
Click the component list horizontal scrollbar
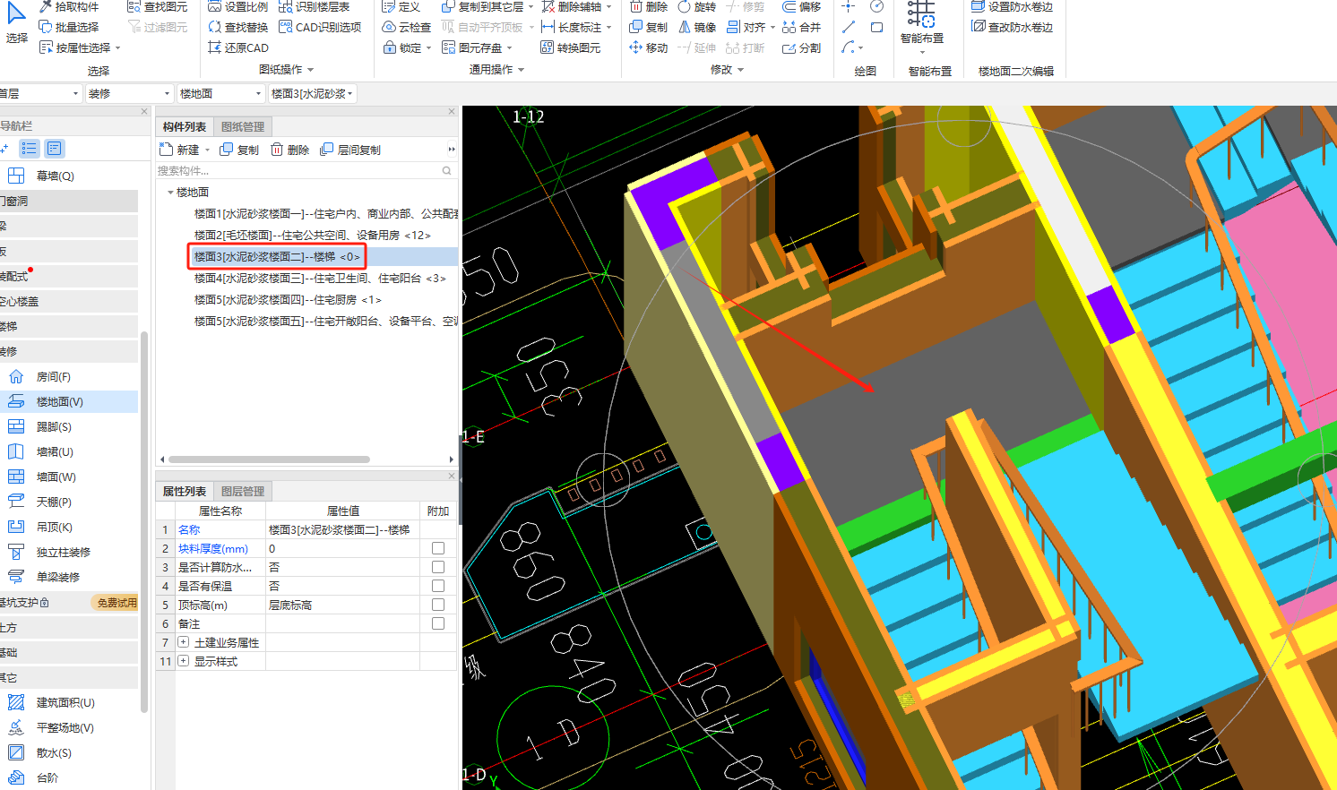tap(269, 459)
